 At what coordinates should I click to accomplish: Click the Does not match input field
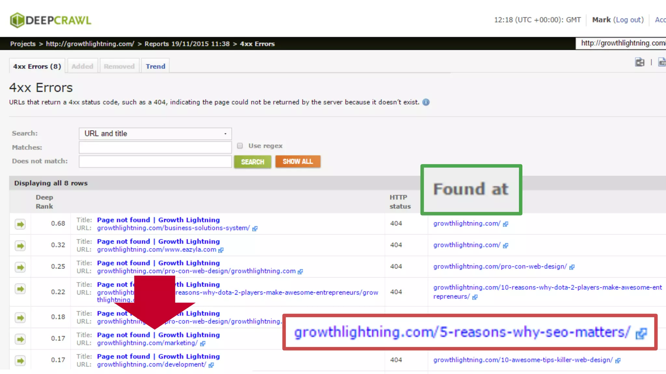tap(155, 161)
